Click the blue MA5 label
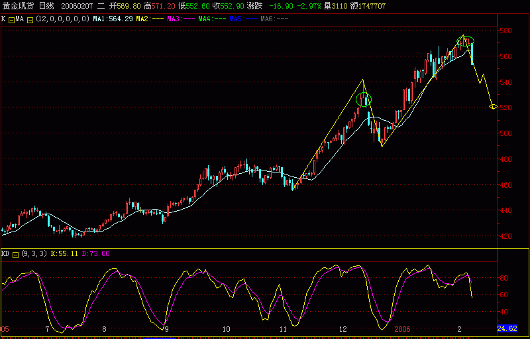Image resolution: width=530 pixels, height=339 pixels. pyautogui.click(x=243, y=19)
